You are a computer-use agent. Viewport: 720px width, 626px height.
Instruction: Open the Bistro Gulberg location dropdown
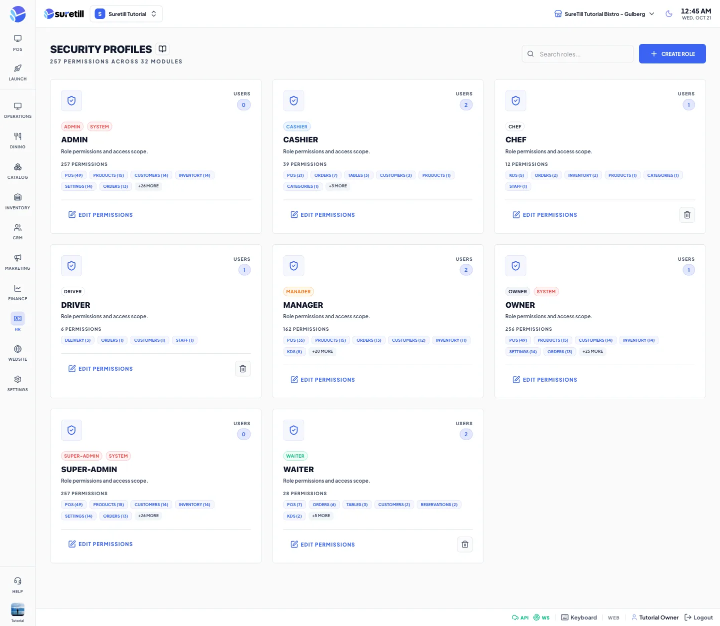pos(604,14)
